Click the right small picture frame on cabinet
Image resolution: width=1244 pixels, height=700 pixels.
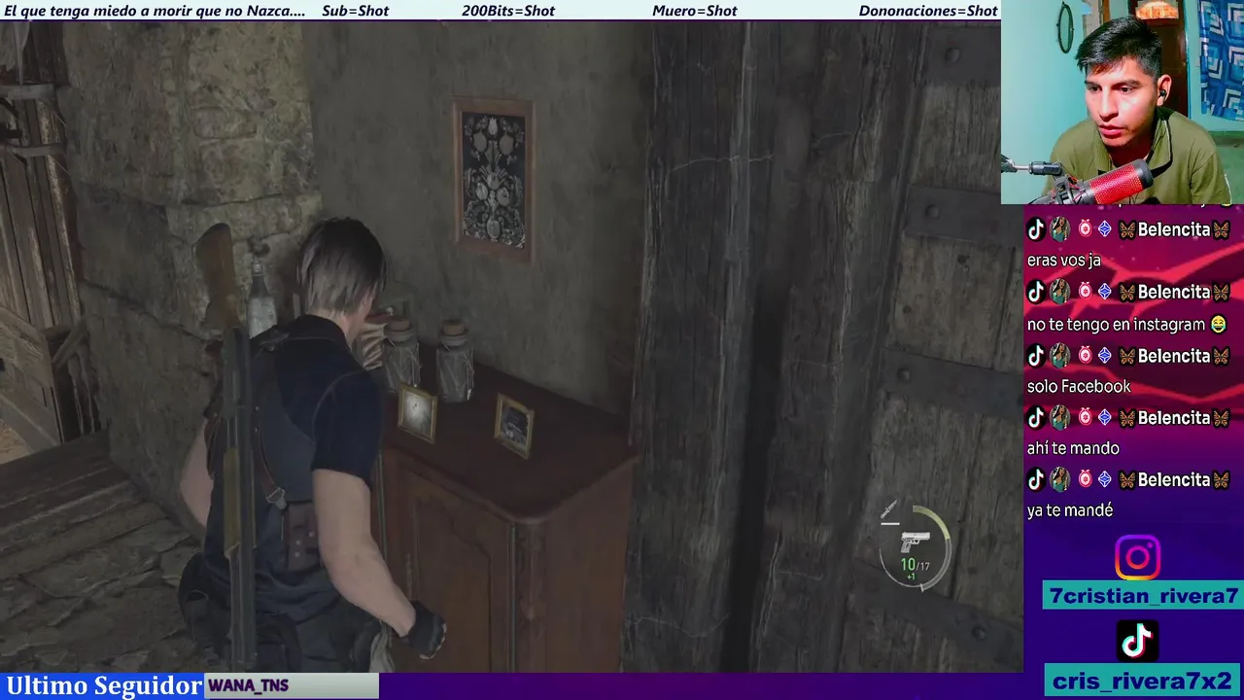pos(513,425)
